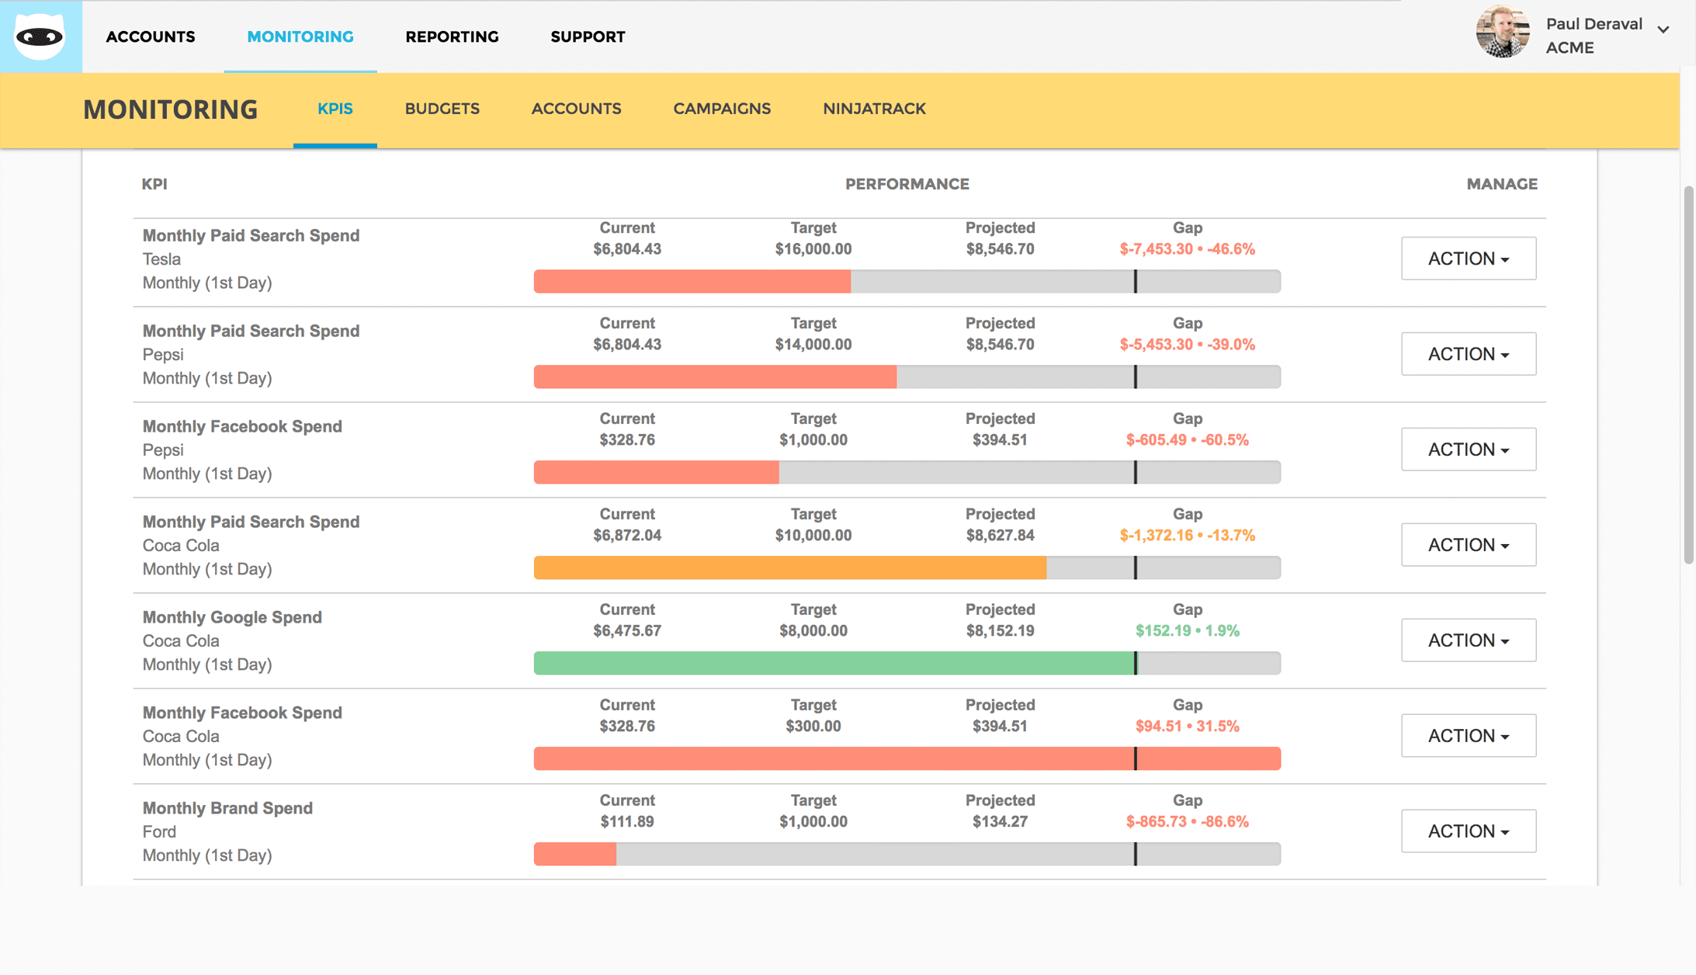The width and height of the screenshot is (1696, 975).
Task: Open Action dropdown for Coca Cola Paid Search
Action: (x=1469, y=545)
